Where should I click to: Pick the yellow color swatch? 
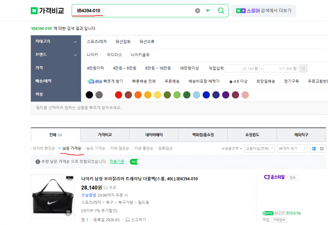(x=157, y=95)
